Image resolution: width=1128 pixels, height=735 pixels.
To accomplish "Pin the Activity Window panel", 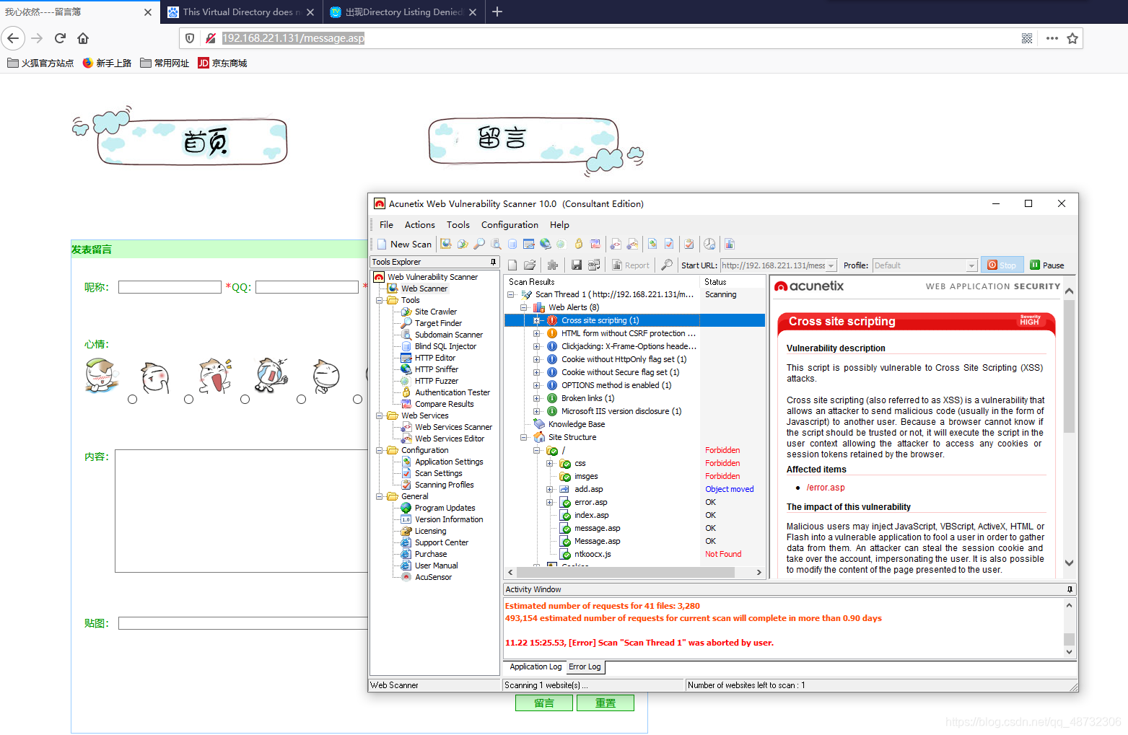I will pos(1070,589).
